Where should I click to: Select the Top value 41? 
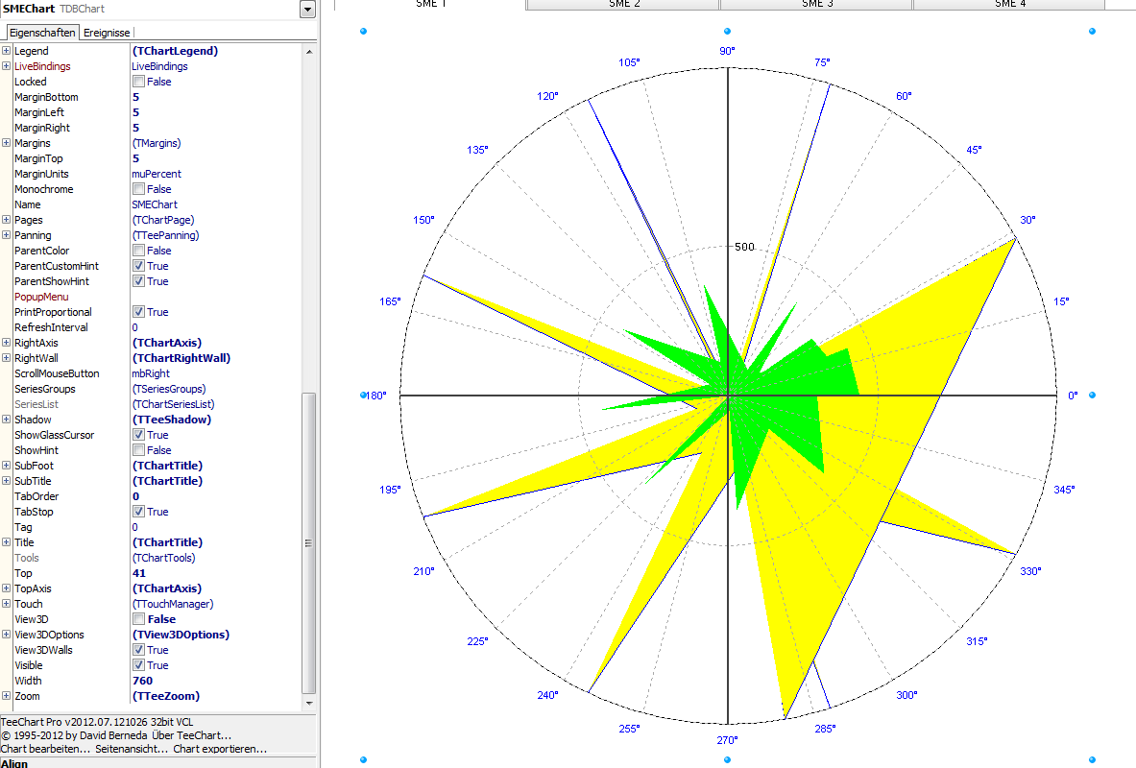139,573
